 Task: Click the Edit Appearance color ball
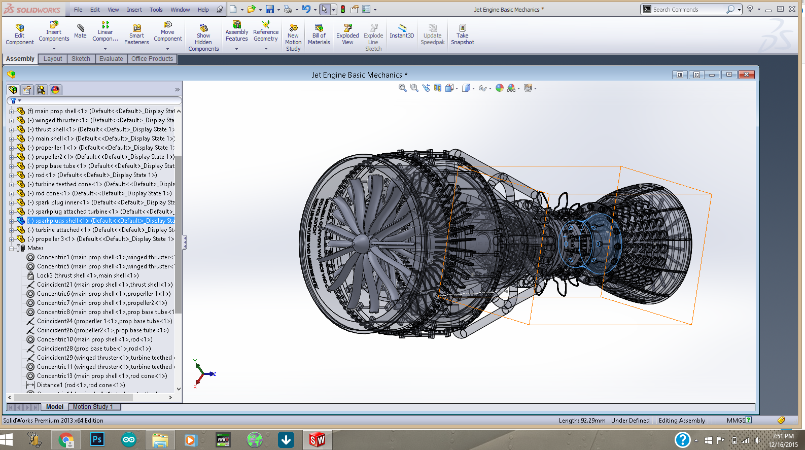(499, 88)
